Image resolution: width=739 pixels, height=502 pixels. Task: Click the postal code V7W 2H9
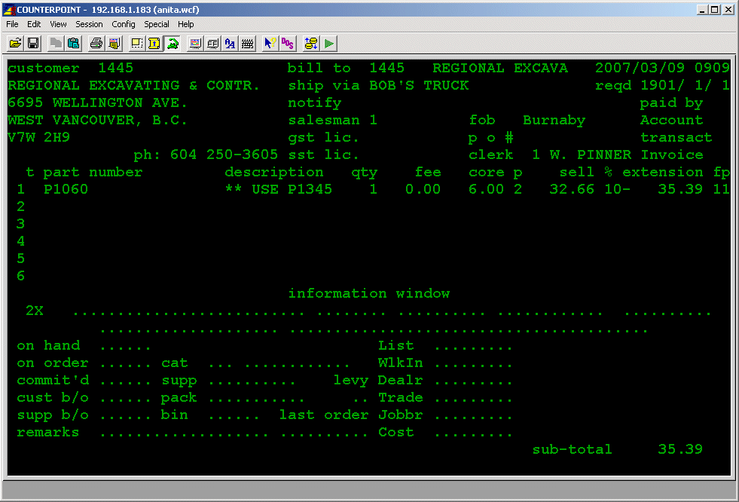(x=39, y=137)
